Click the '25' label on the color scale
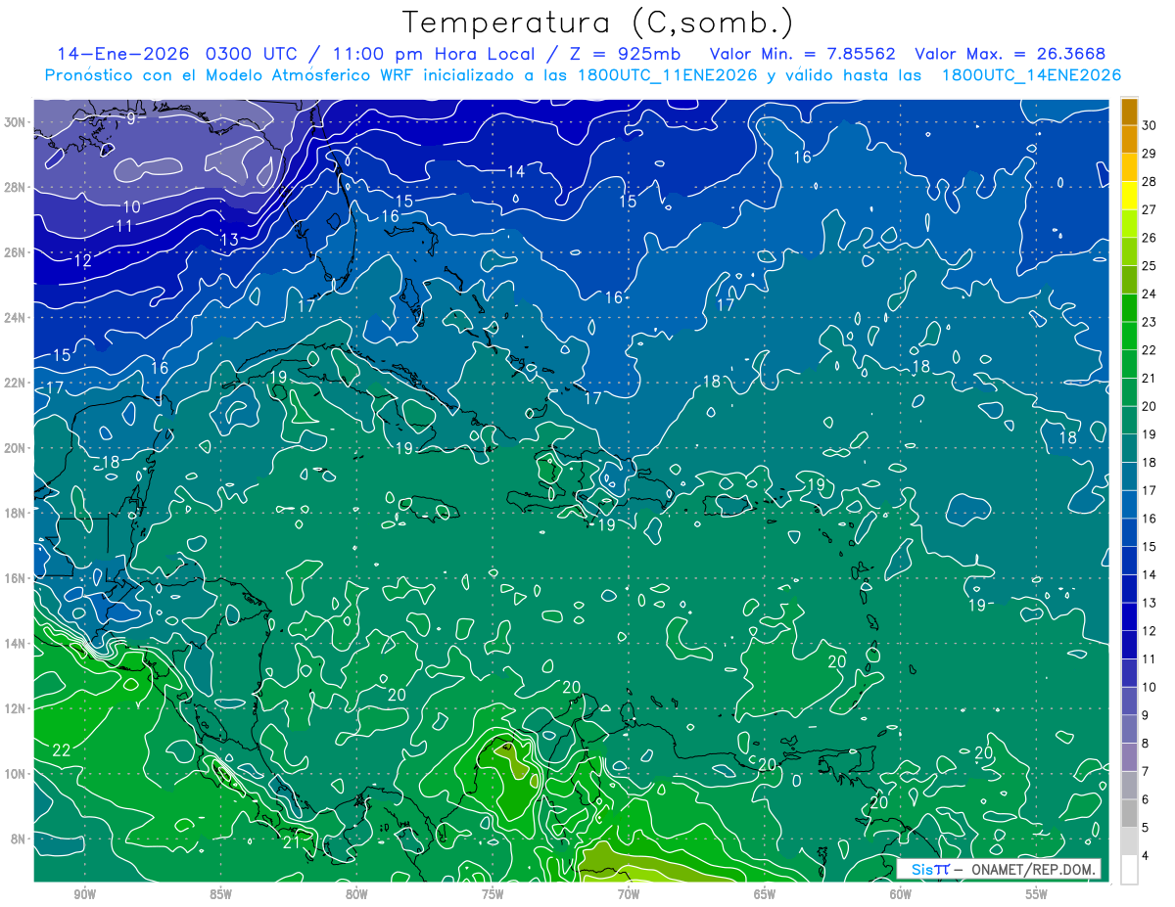This screenshot has height=907, width=1175. pos(1150,266)
